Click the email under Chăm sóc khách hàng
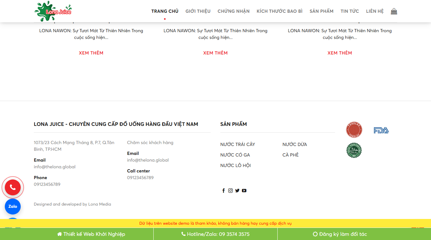431x240 pixels. pos(148,160)
